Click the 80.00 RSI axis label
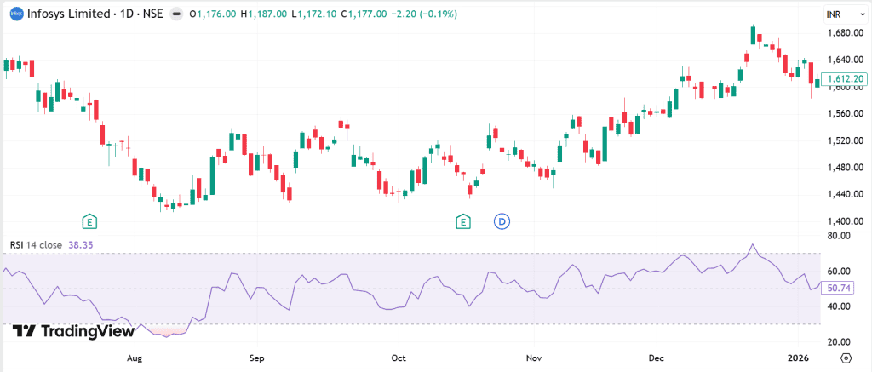Screen dimensions: 872x372 [x=839, y=236]
